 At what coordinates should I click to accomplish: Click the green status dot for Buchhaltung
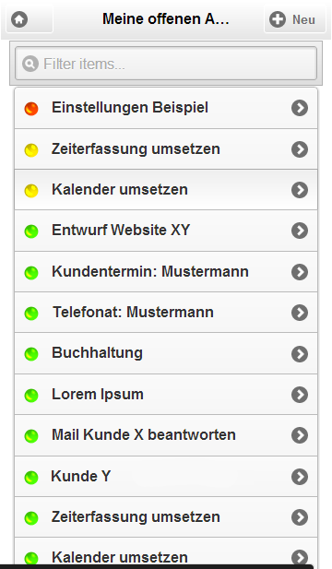[x=31, y=354]
